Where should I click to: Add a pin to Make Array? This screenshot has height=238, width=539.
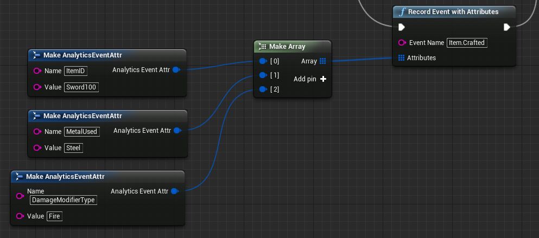coord(310,79)
